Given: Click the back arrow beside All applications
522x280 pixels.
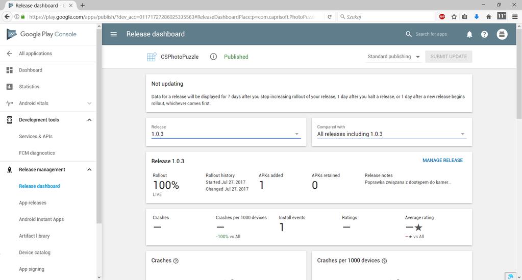Looking at the screenshot, I should pos(10,53).
